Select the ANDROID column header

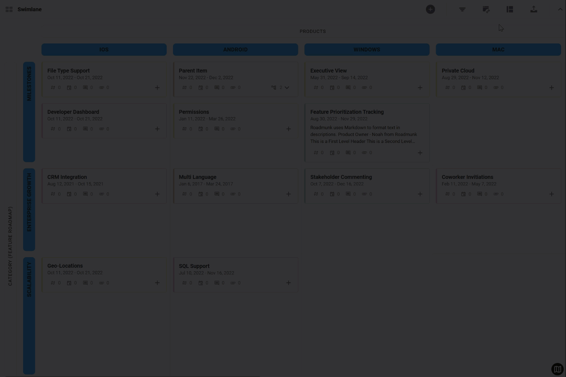pos(235,49)
